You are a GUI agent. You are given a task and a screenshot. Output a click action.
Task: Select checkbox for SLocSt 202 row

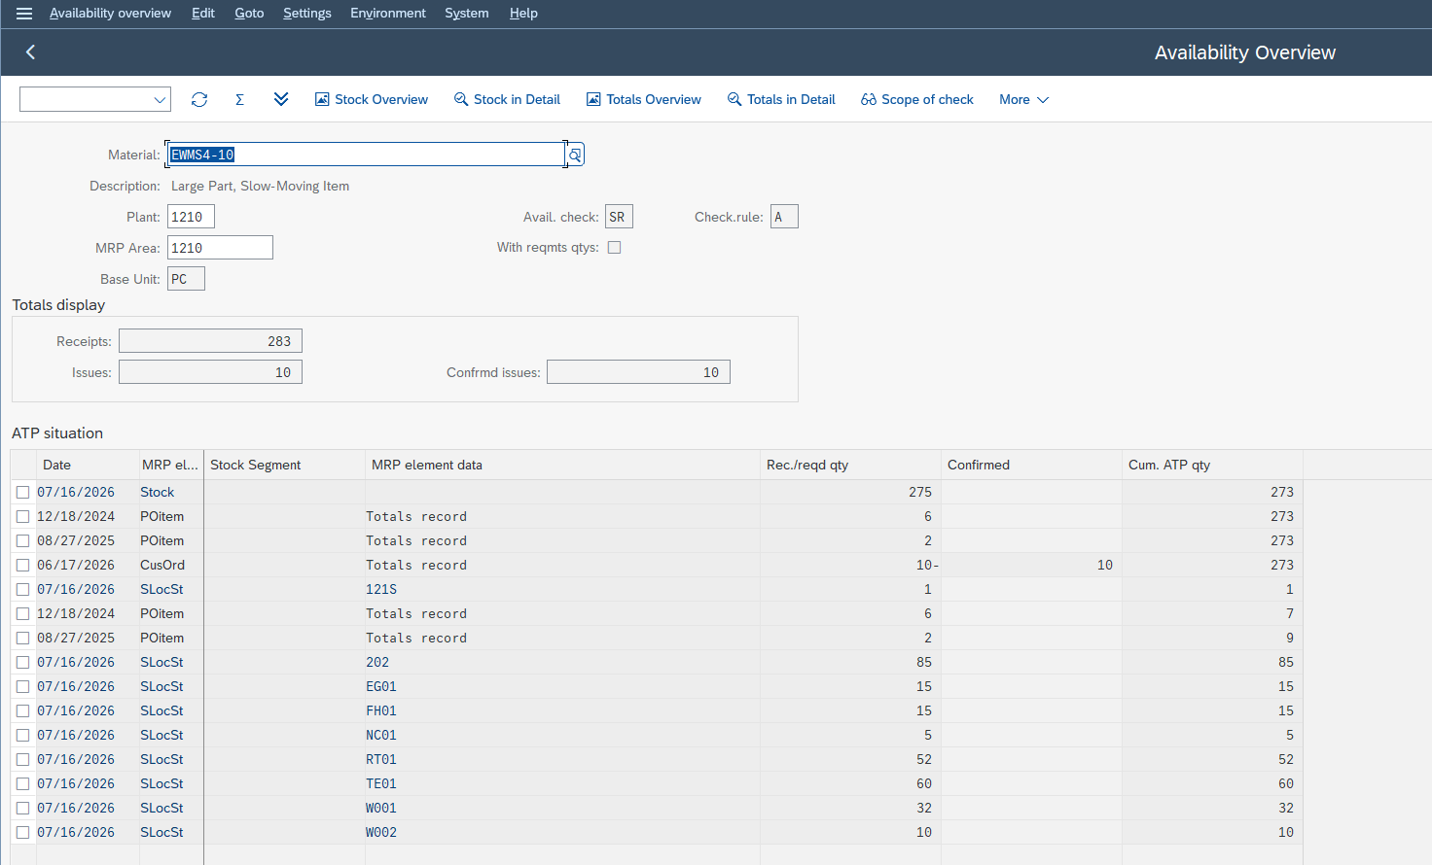(x=22, y=663)
